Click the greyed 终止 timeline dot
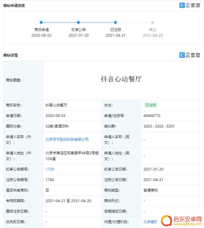Screen dimensions: 204x228 tap(152, 23)
